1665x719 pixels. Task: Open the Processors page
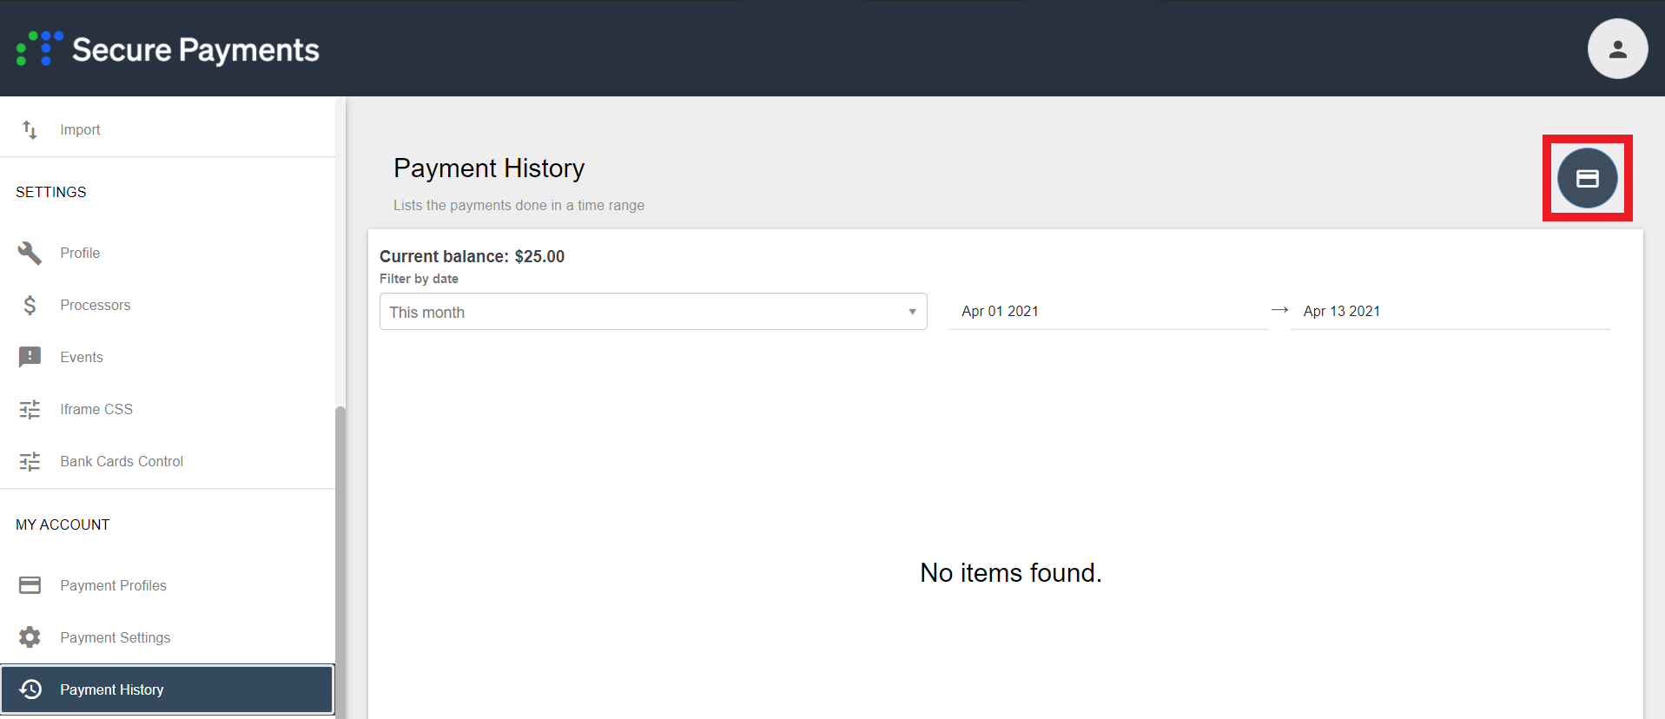168,305
